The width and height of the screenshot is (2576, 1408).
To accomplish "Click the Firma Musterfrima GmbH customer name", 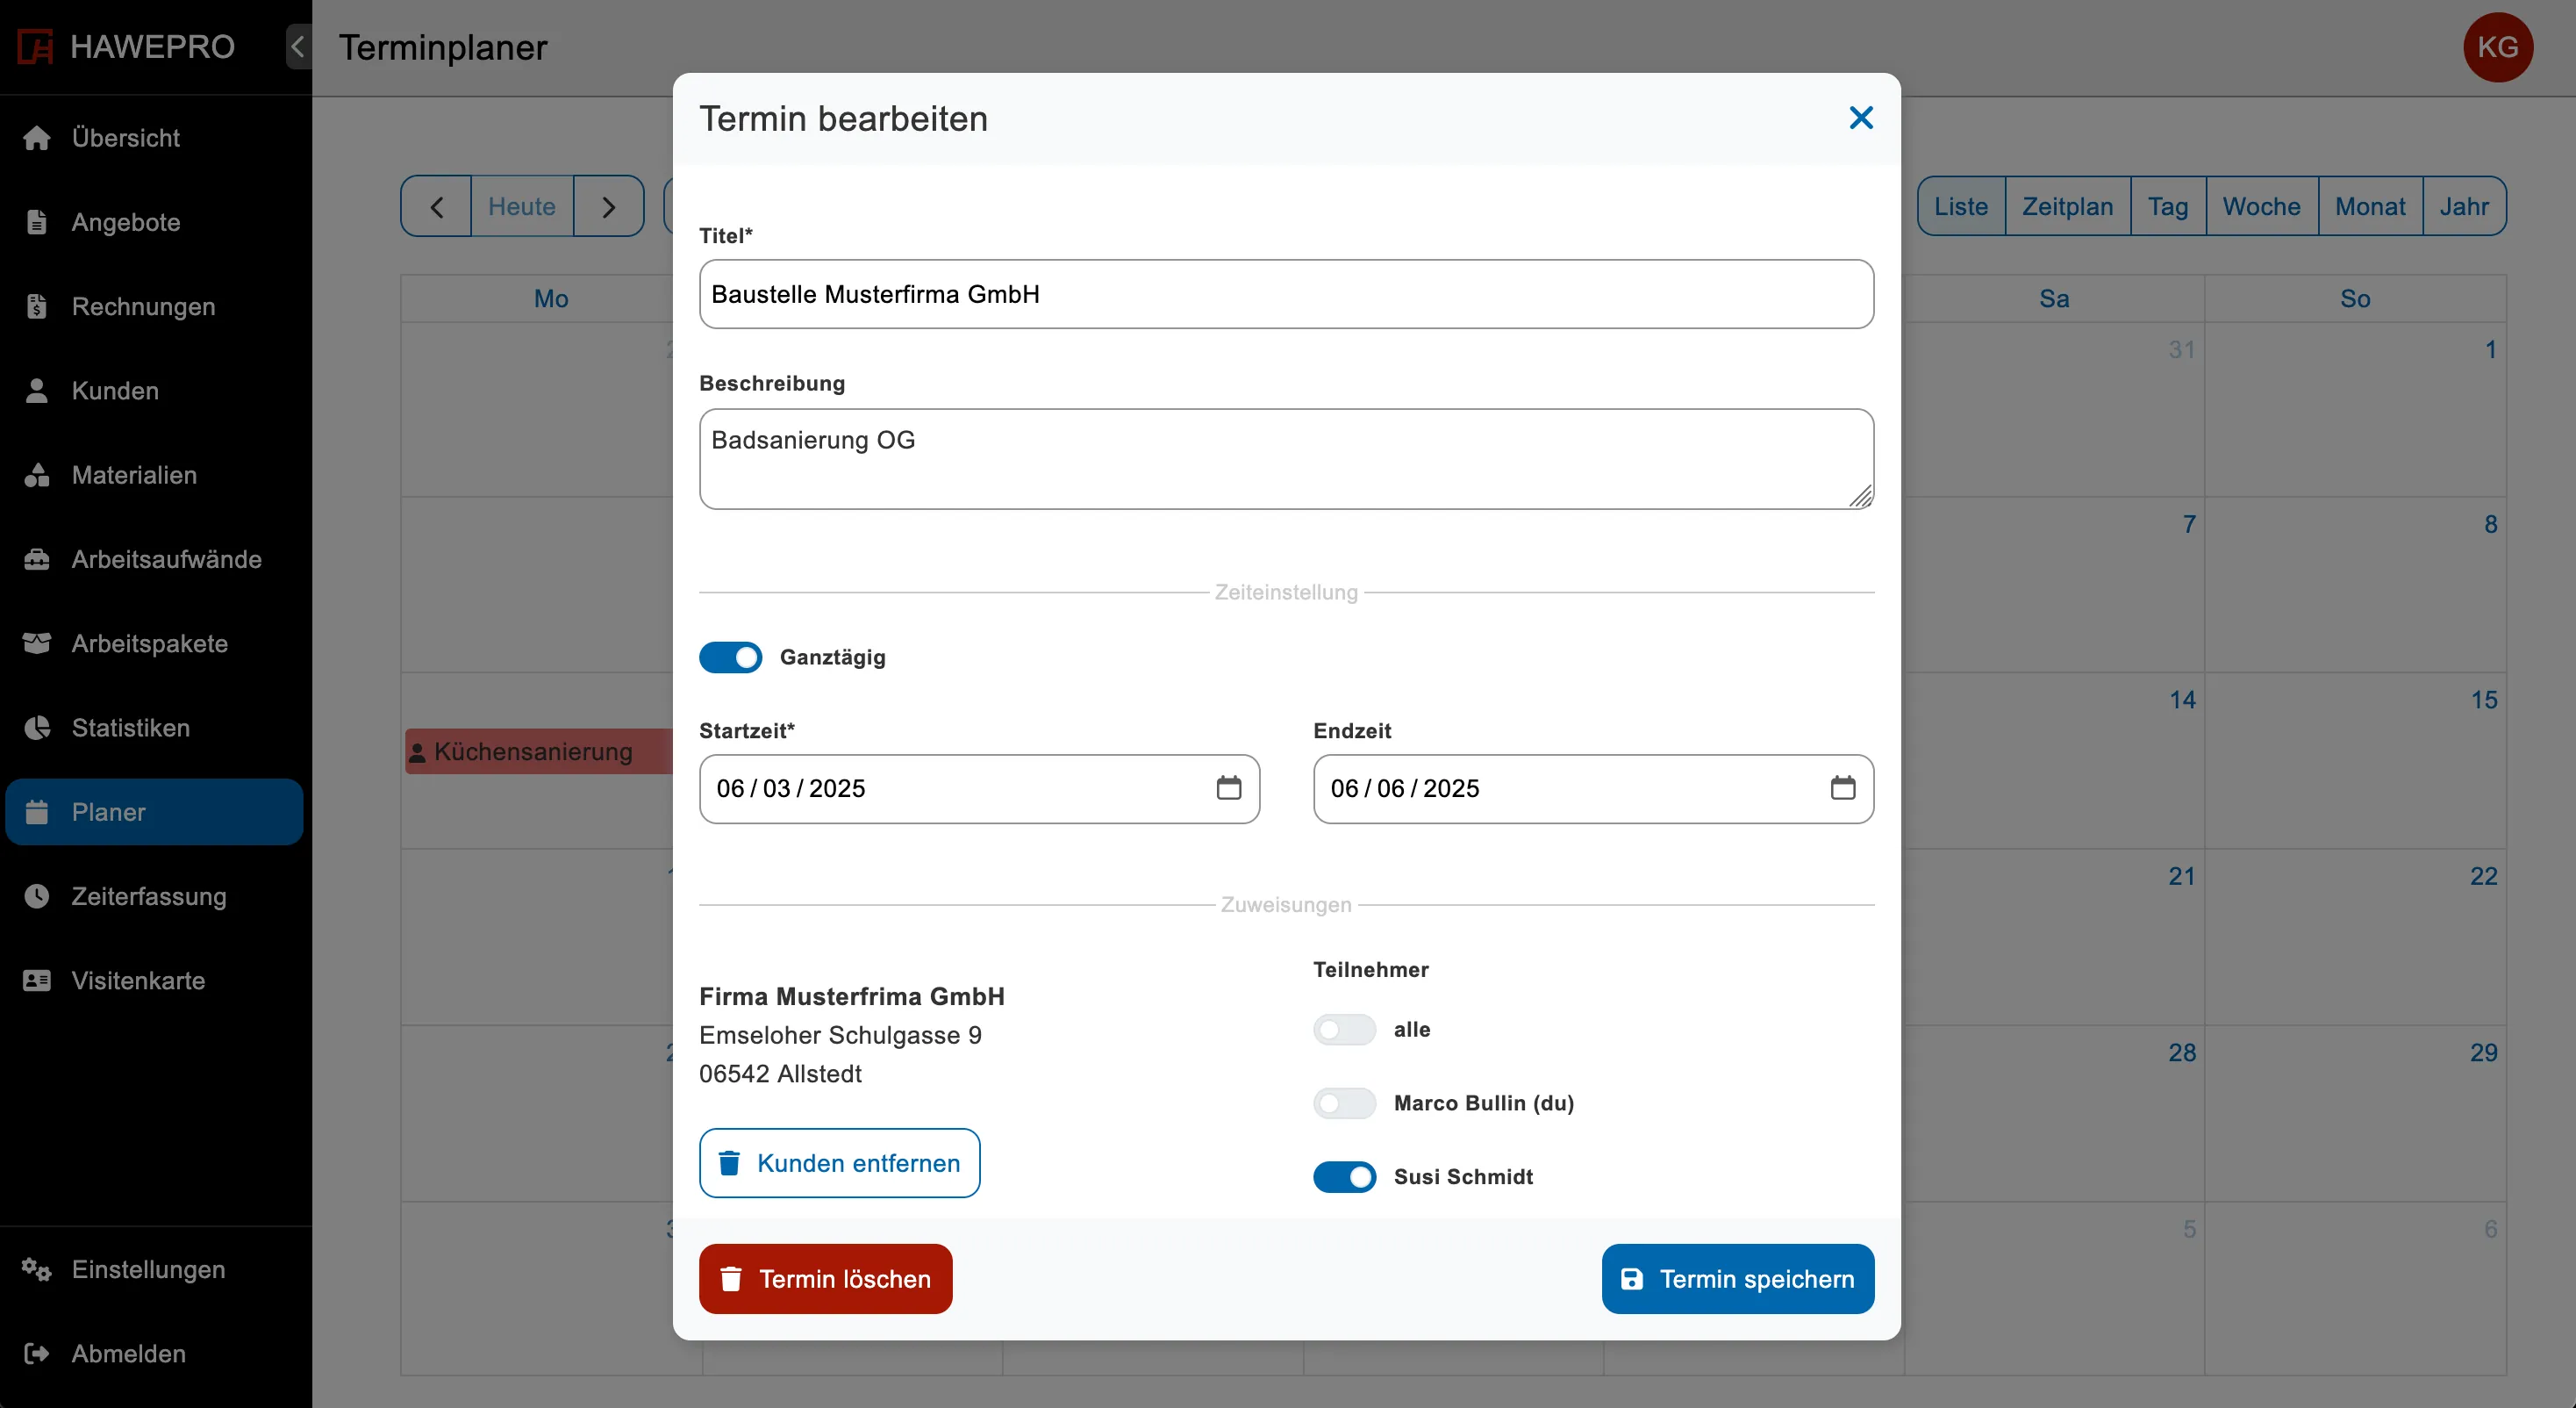I will [852, 995].
